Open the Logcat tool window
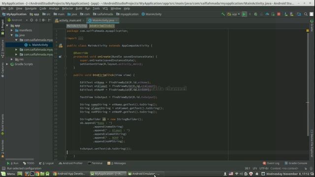The image size is (315, 177). pos(46,163)
